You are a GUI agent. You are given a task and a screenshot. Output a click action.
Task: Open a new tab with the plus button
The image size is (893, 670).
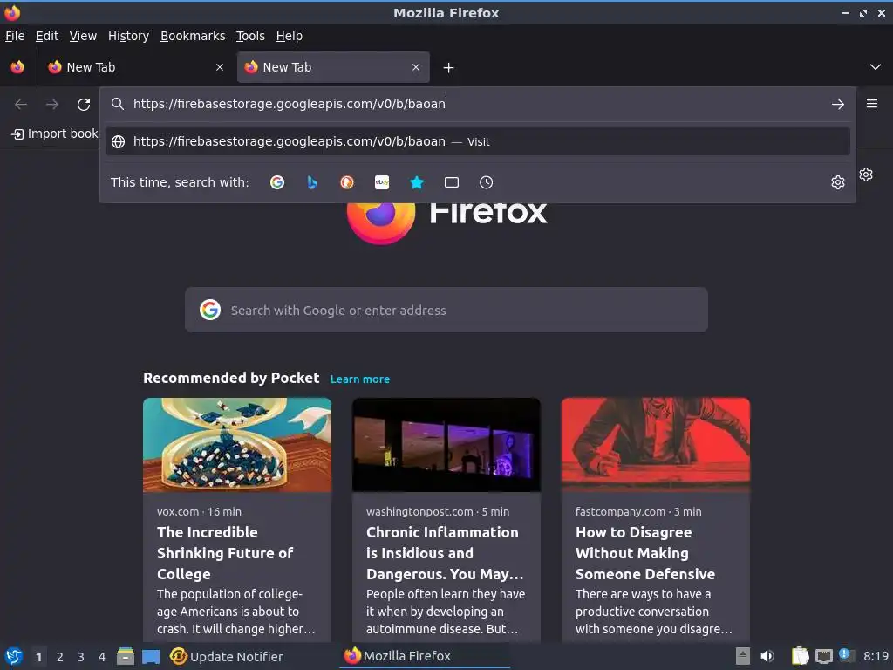pyautogui.click(x=449, y=68)
